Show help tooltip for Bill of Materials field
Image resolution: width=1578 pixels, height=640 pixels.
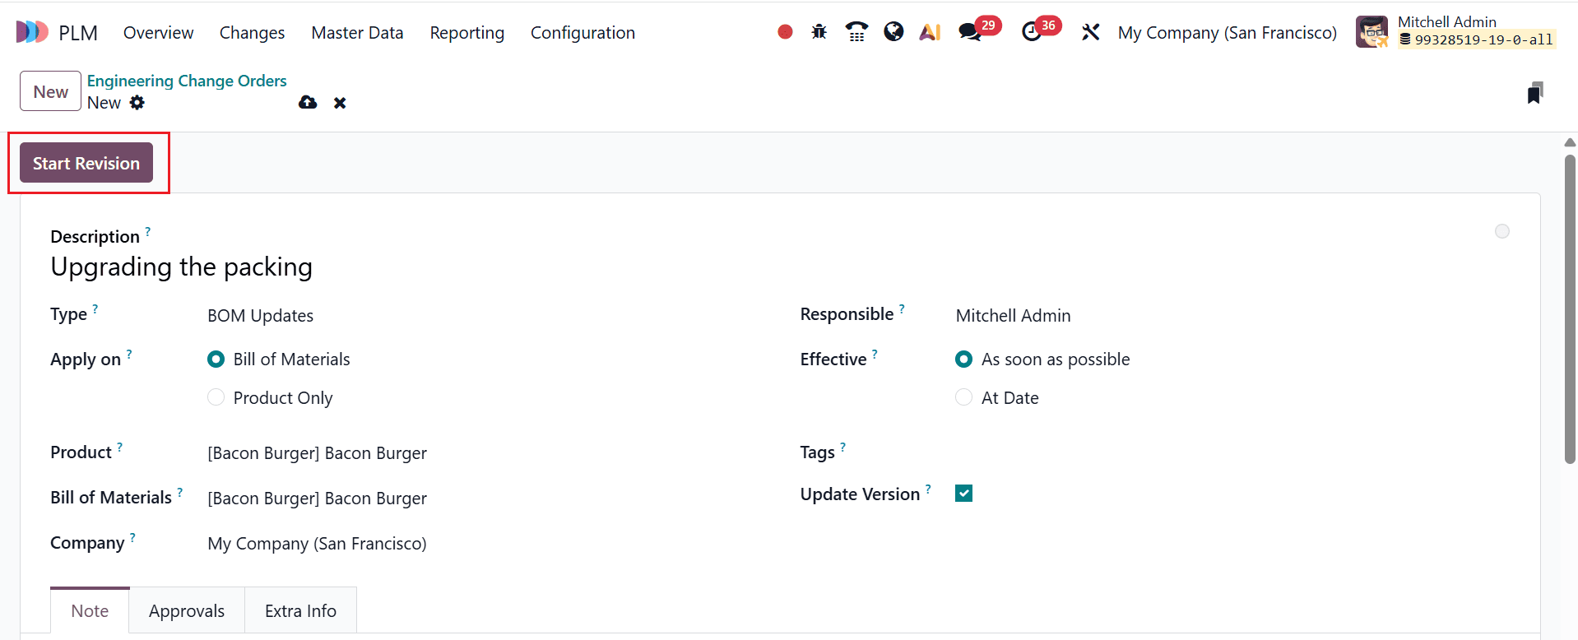[x=180, y=493]
